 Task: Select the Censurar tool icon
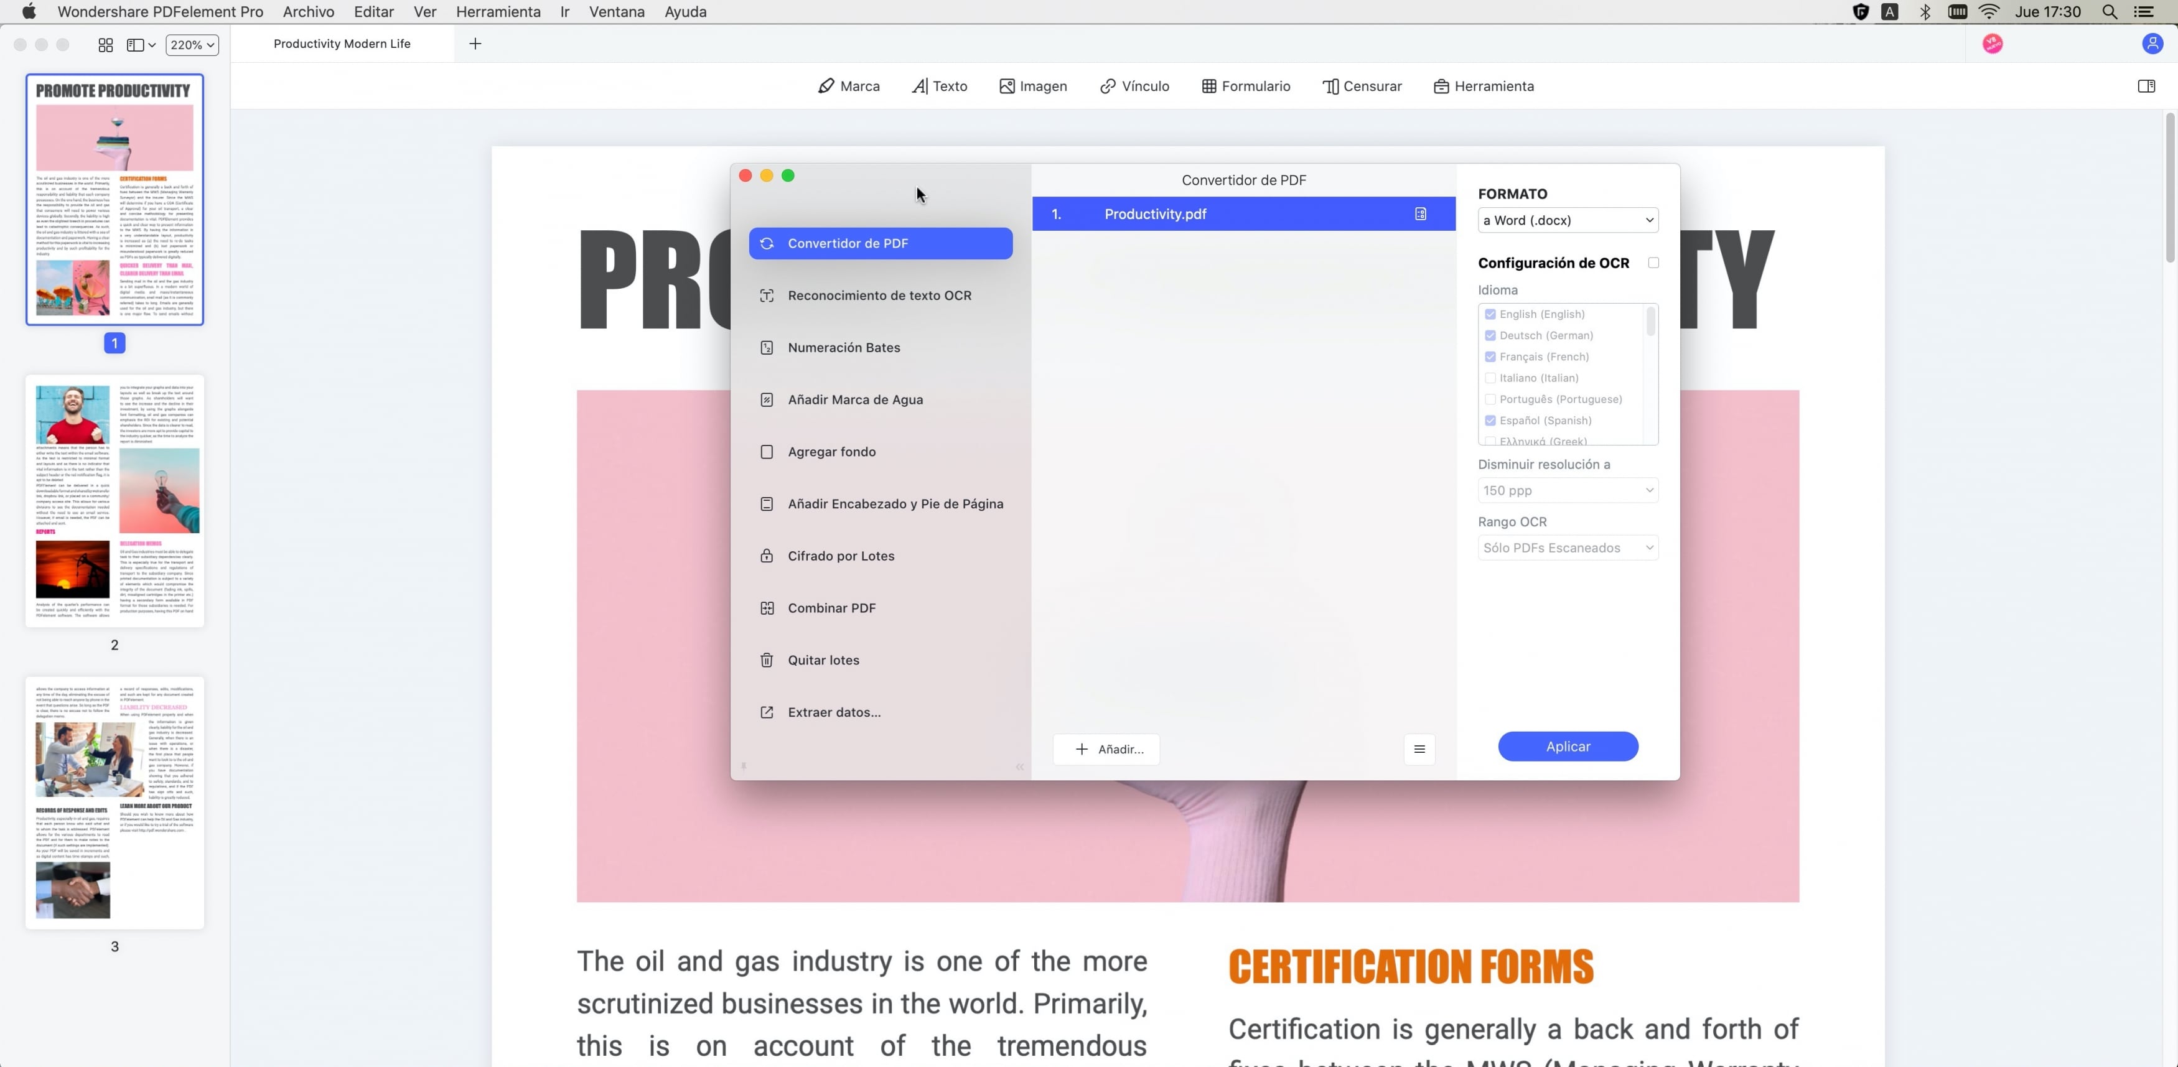[1329, 86]
